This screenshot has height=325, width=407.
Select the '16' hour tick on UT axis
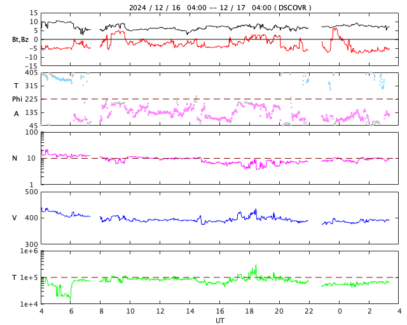coord(220,311)
